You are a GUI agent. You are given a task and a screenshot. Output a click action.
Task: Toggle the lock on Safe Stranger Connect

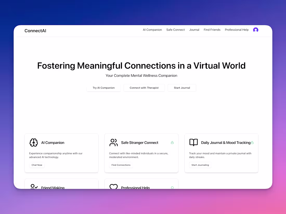coord(172,142)
